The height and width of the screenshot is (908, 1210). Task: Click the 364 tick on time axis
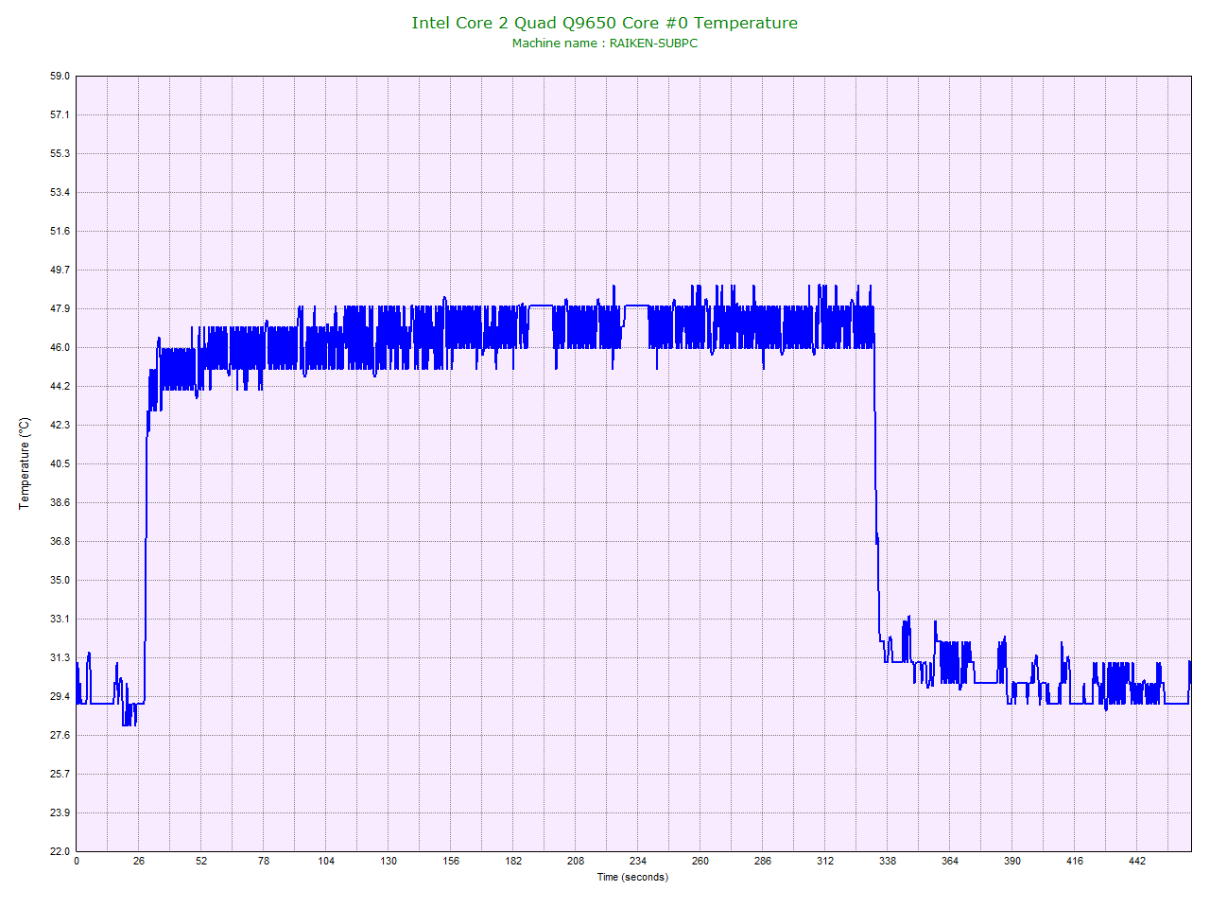pos(950,861)
